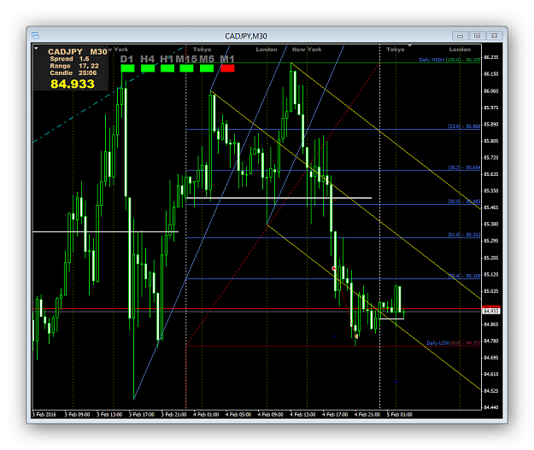The width and height of the screenshot is (534, 450).
Task: Click the Range 17, 22 value
Action: coord(74,66)
